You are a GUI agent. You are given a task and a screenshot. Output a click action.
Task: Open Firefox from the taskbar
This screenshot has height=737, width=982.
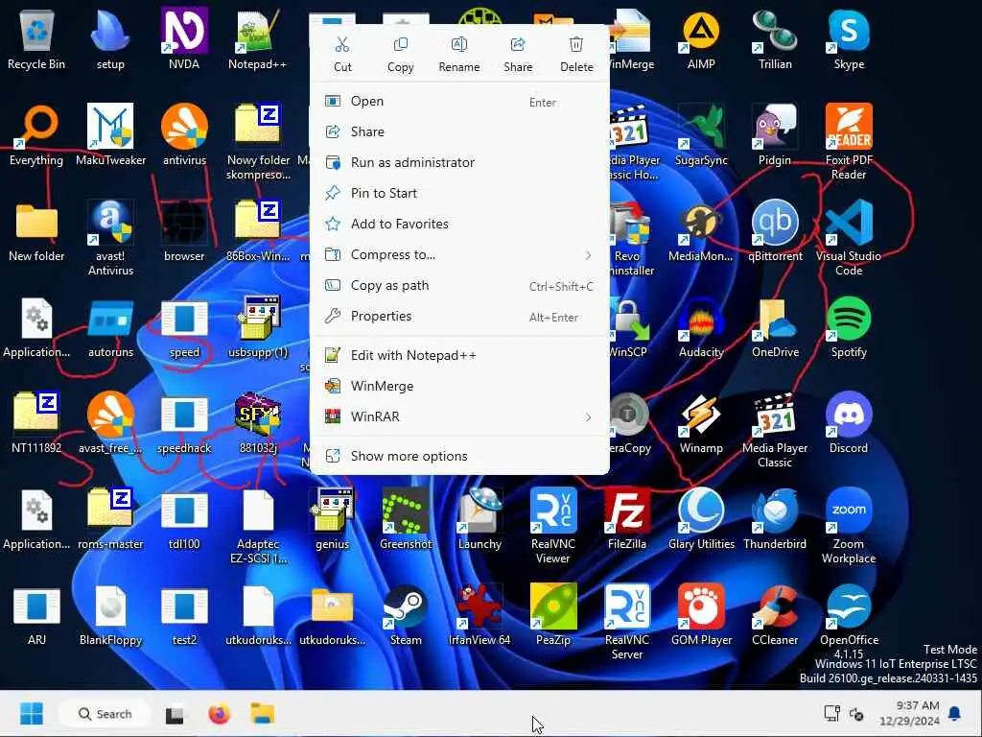219,713
